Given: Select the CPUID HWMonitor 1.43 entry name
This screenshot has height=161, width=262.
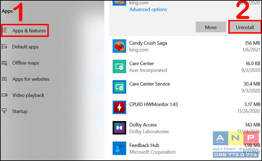Looking at the screenshot, I should tap(154, 104).
